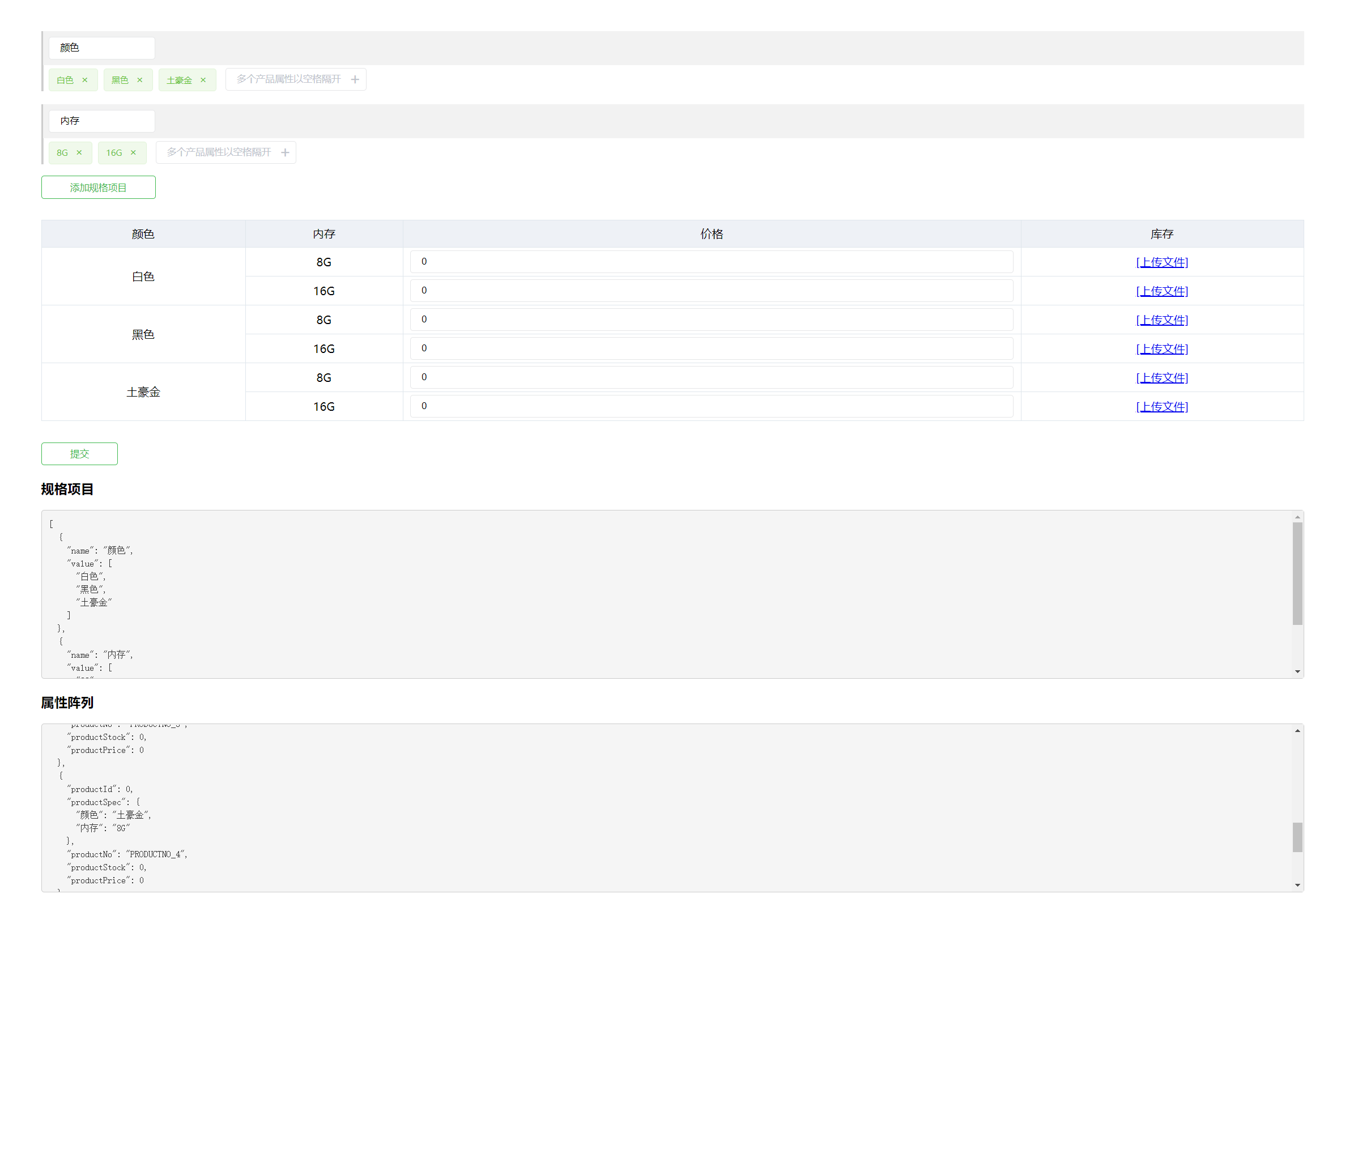The width and height of the screenshot is (1345, 1149).
Task: Click the 添加规格项目 button
Action: pos(98,188)
